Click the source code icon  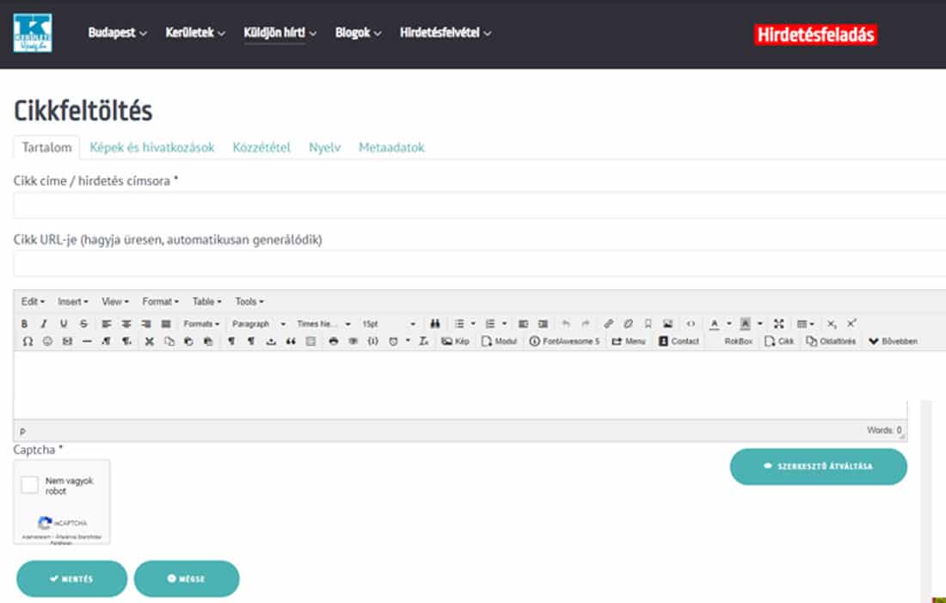(x=690, y=324)
